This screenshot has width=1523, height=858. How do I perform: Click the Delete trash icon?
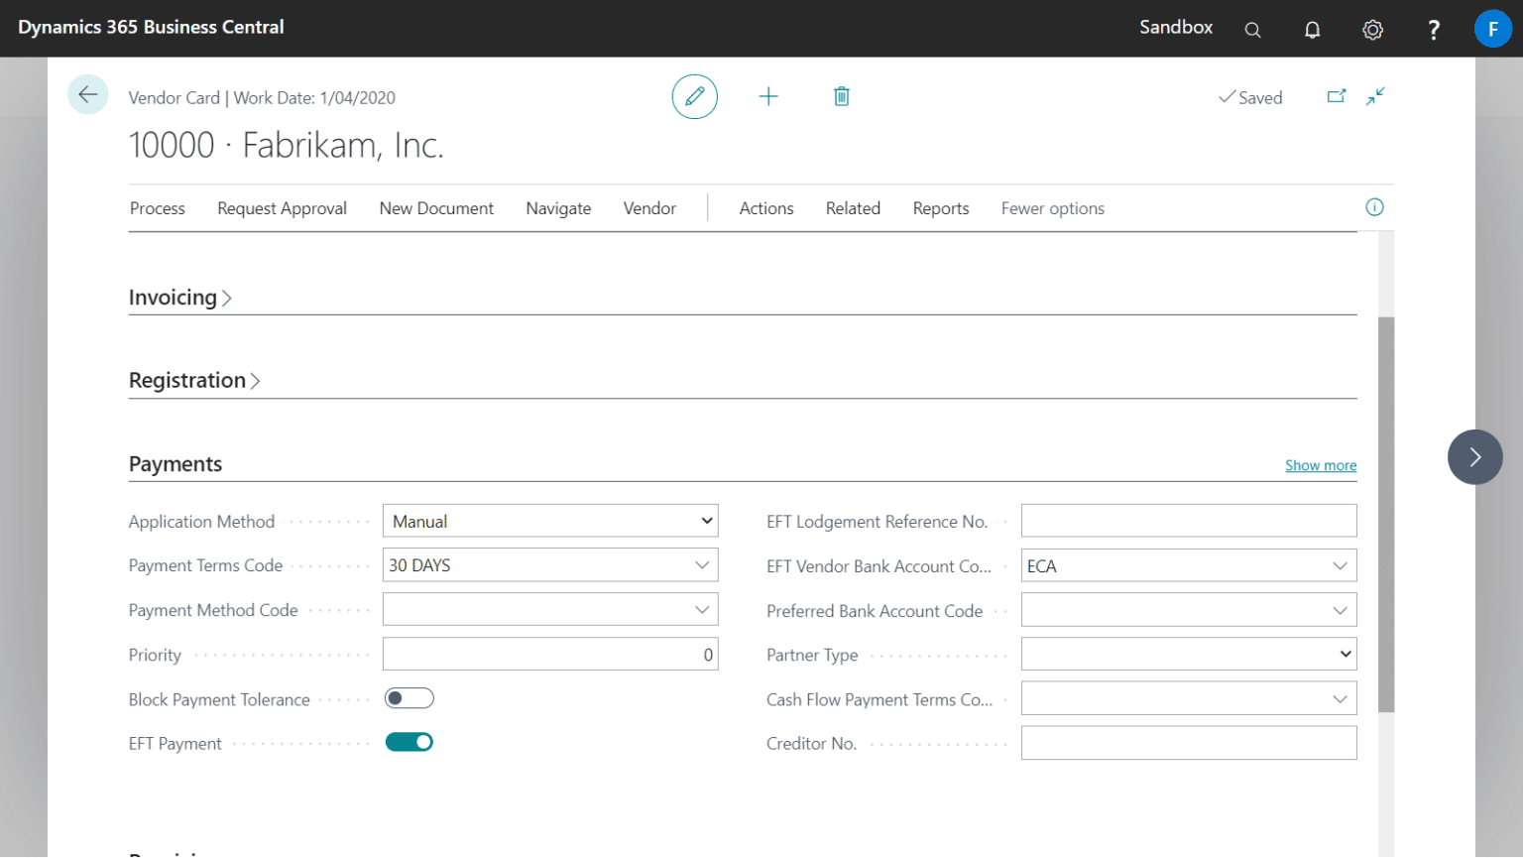click(x=841, y=96)
